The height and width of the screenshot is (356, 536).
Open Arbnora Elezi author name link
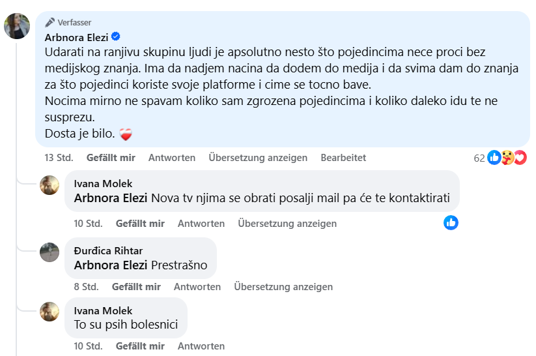coord(76,37)
